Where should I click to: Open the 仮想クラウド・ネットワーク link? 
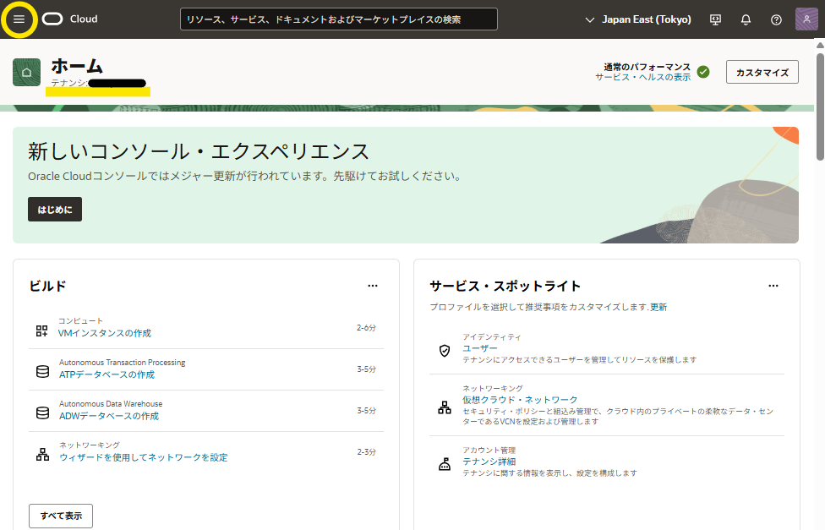(520, 400)
